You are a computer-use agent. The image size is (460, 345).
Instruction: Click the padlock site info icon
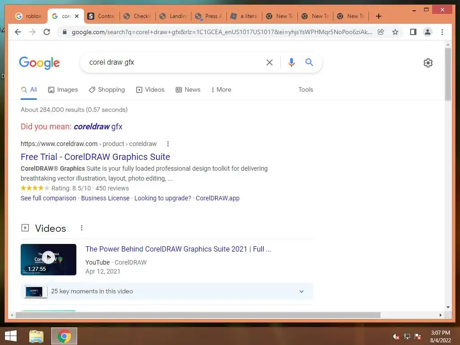point(65,32)
